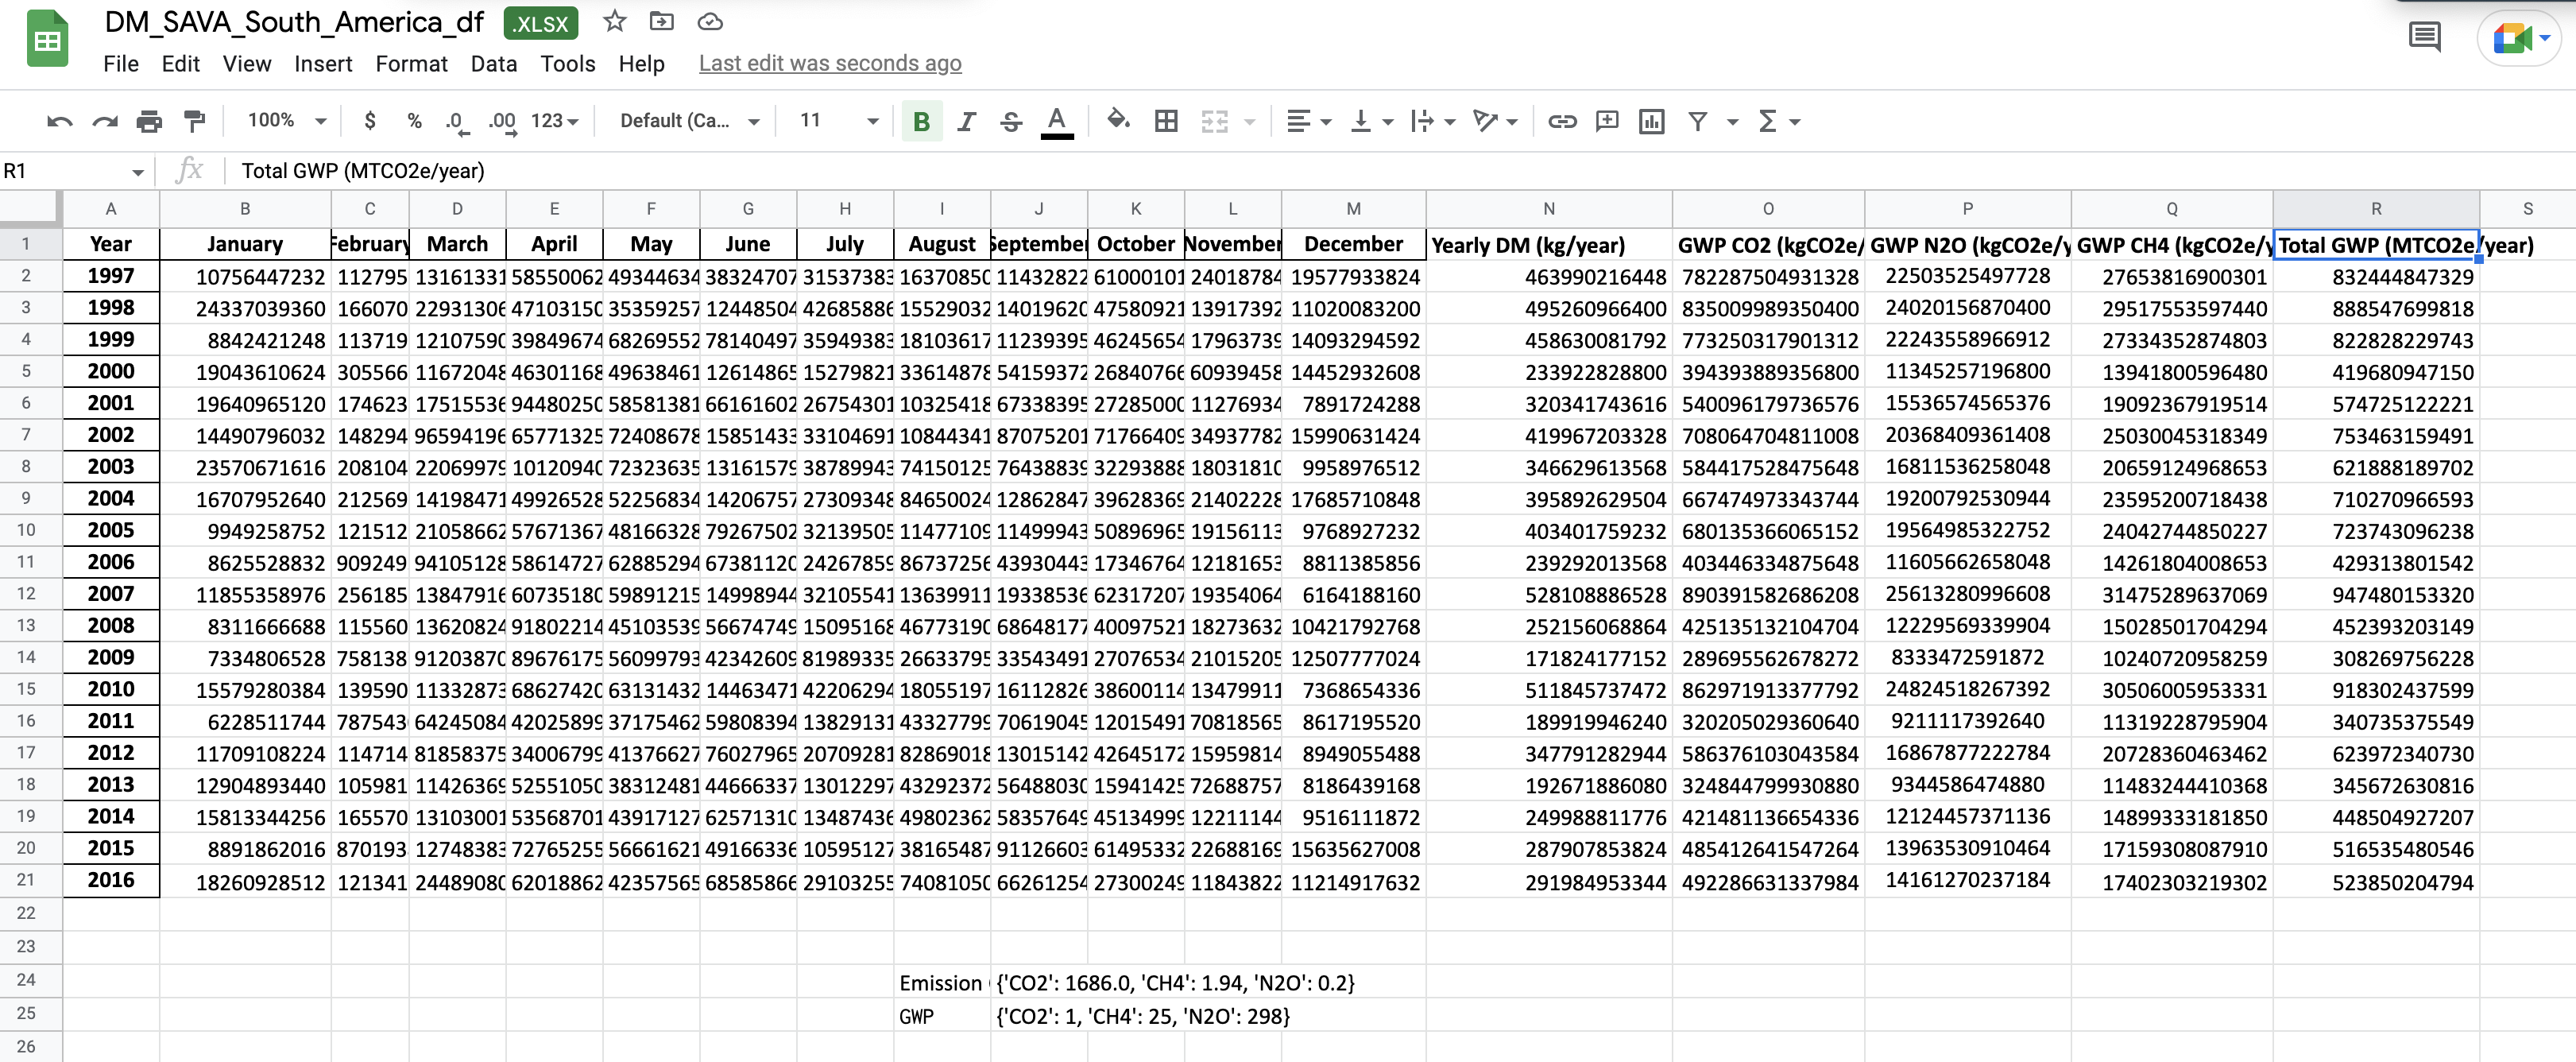The width and height of the screenshot is (2576, 1062).
Task: Expand the merge cells dropdown arrow
Action: click(x=1250, y=122)
